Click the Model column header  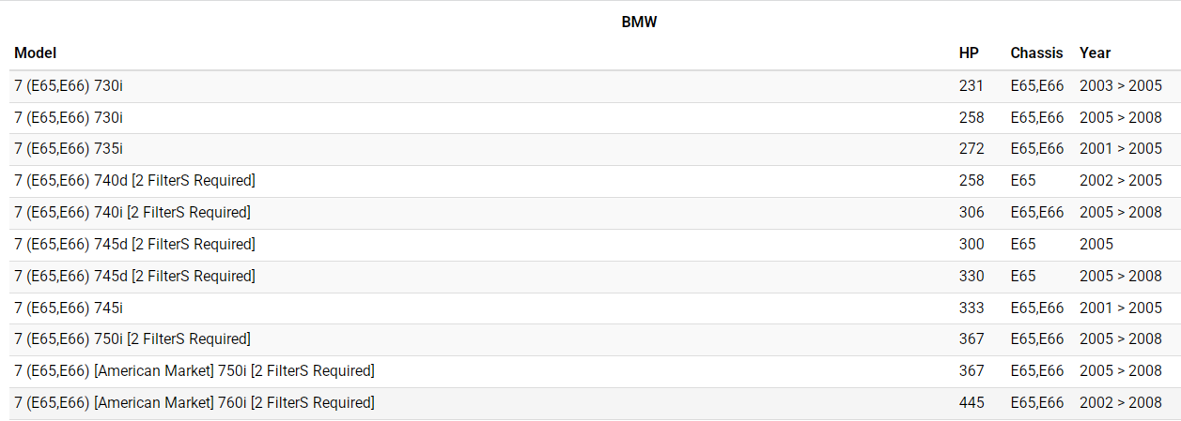36,53
